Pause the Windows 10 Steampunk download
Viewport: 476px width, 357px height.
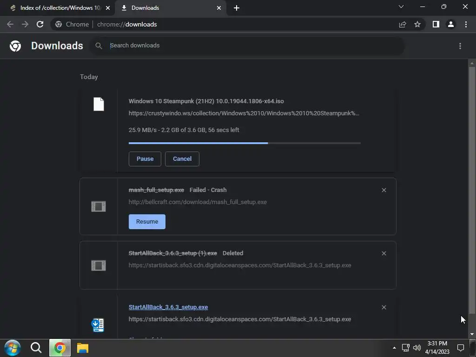point(145,159)
